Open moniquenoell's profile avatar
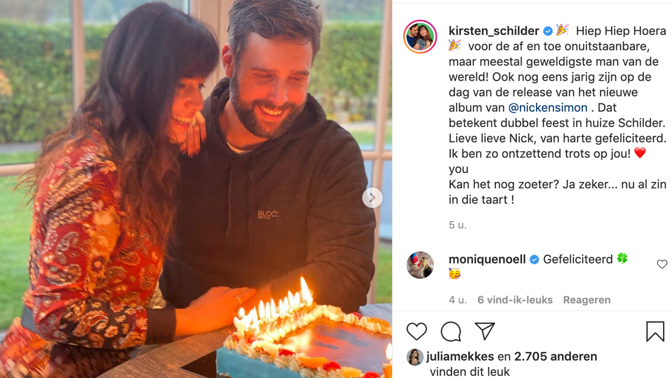672x378 pixels. pos(420,265)
